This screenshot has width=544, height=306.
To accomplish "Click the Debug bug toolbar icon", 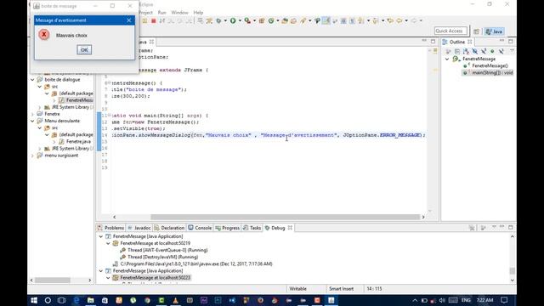I will (218, 20).
